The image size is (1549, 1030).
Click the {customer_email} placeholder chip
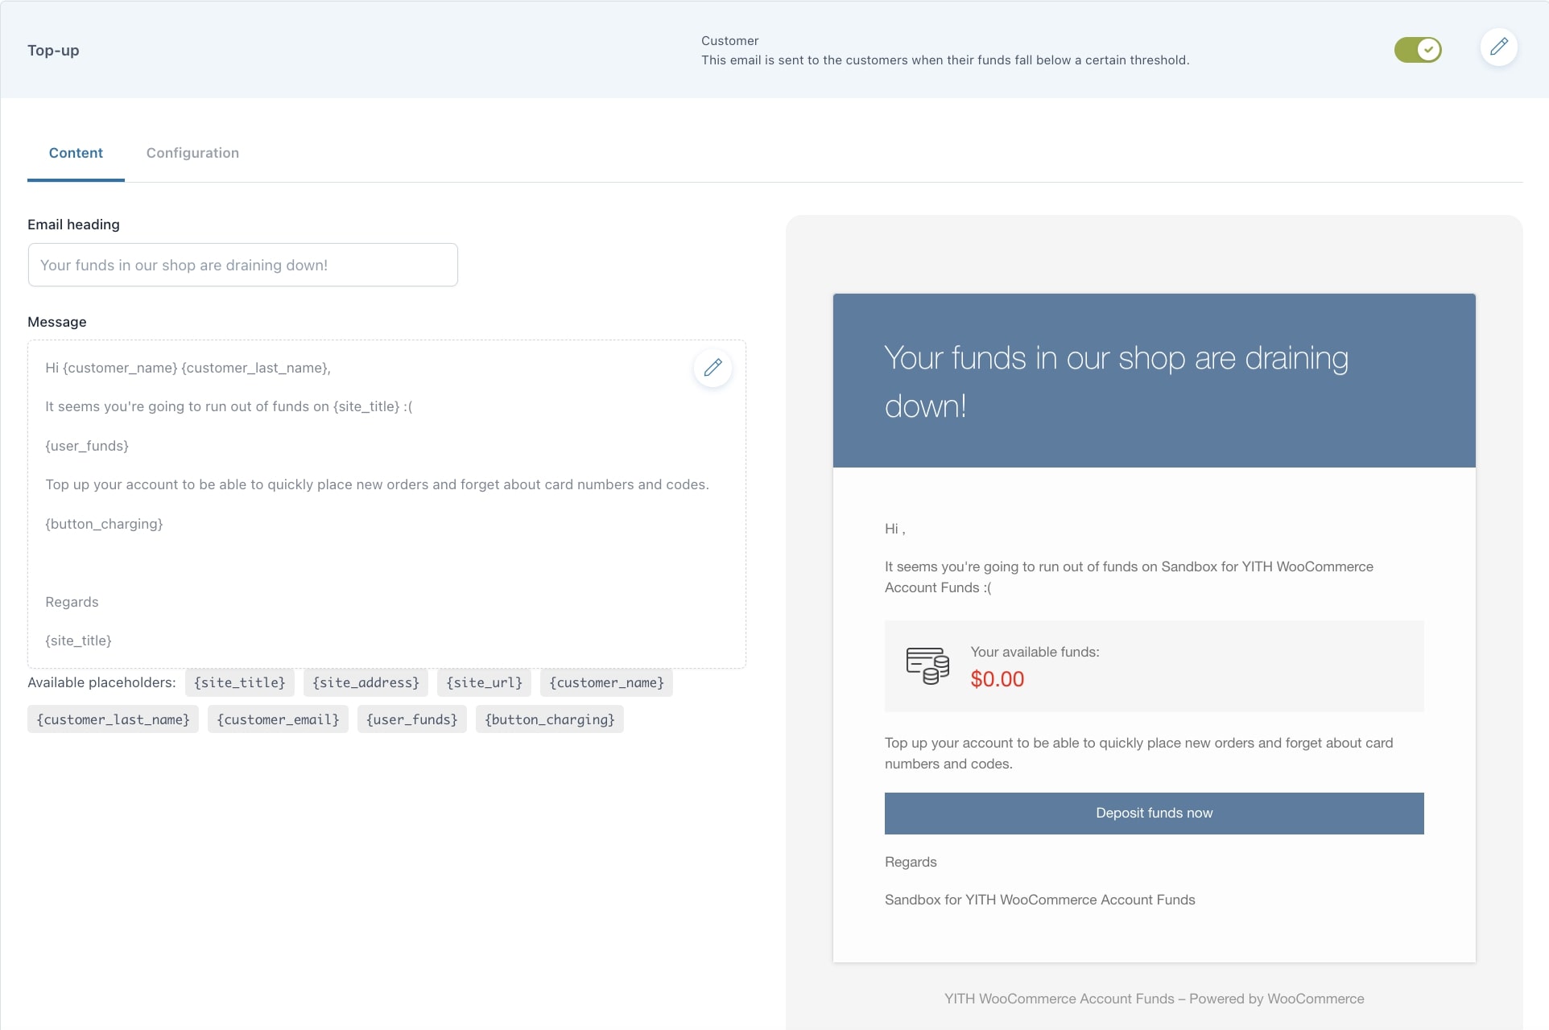(278, 719)
